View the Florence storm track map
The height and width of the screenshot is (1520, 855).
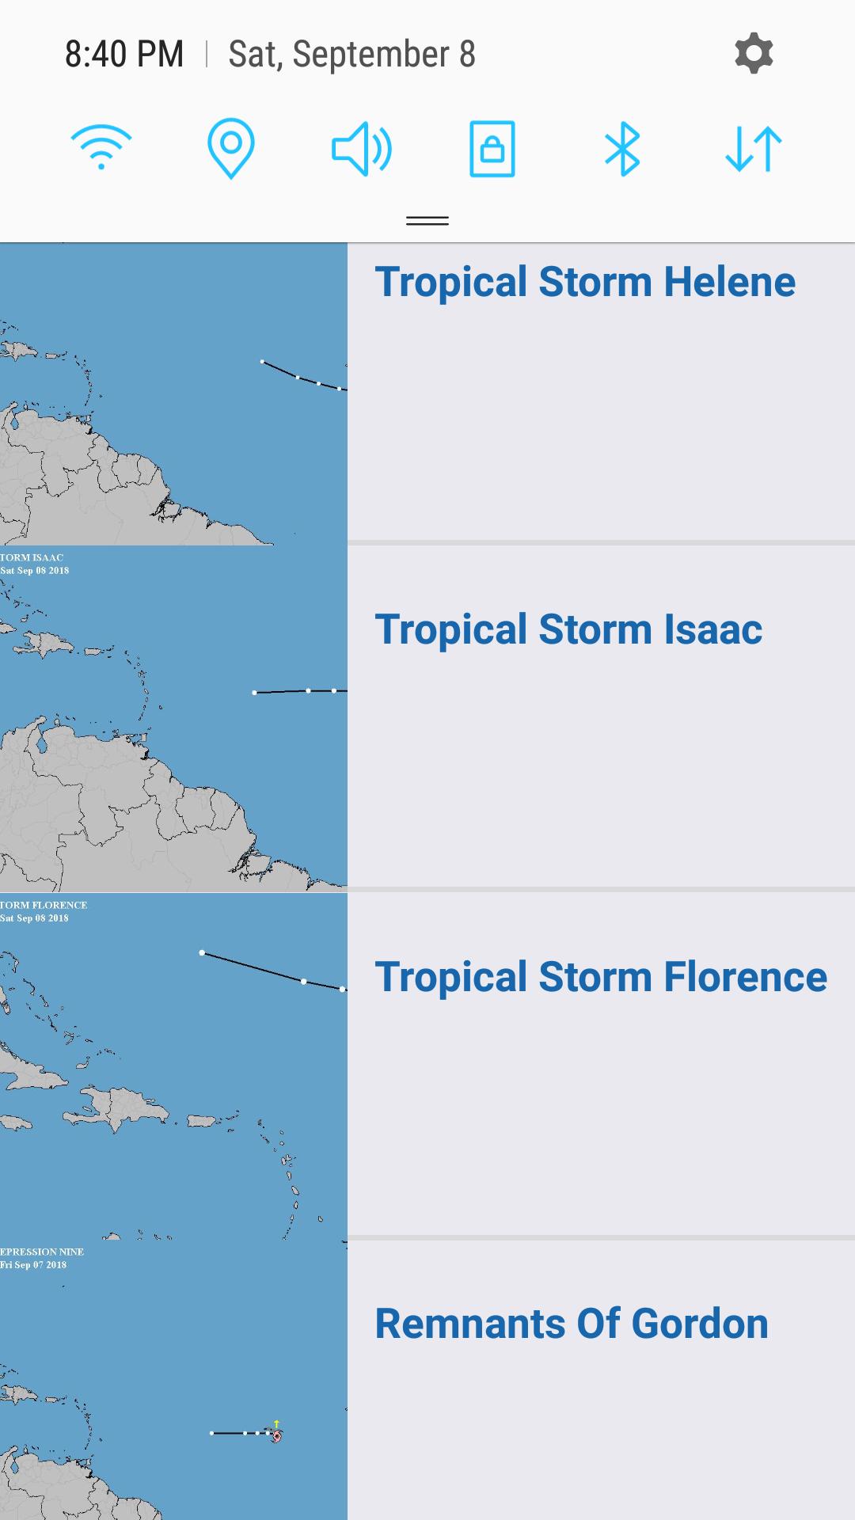coord(173,1066)
